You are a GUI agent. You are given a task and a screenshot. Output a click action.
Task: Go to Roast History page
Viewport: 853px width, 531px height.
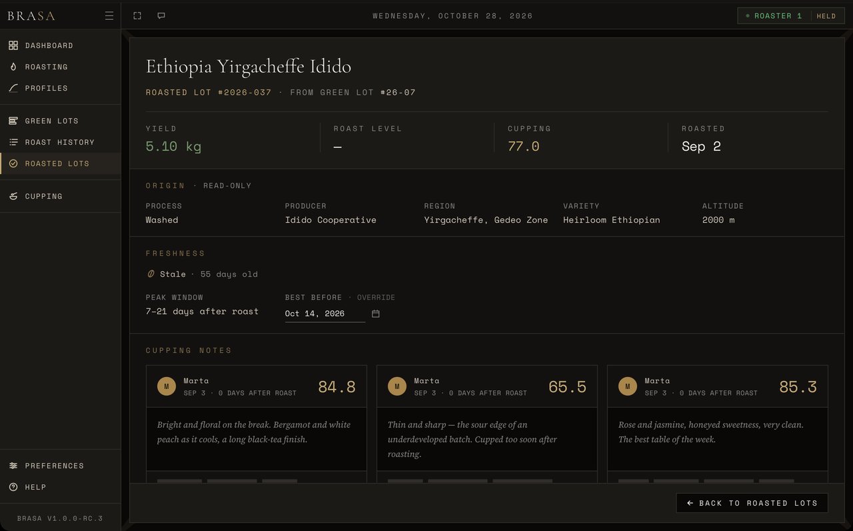point(60,142)
